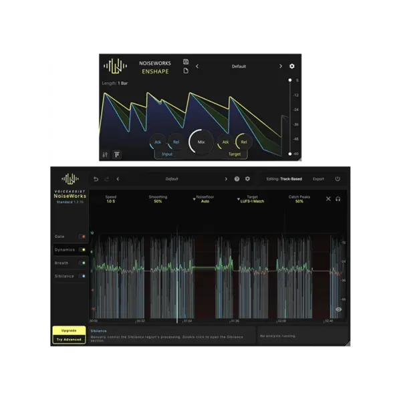Viewport: 401px width, 401px height.
Task: Open the help question mark icon
Action: tap(237, 179)
